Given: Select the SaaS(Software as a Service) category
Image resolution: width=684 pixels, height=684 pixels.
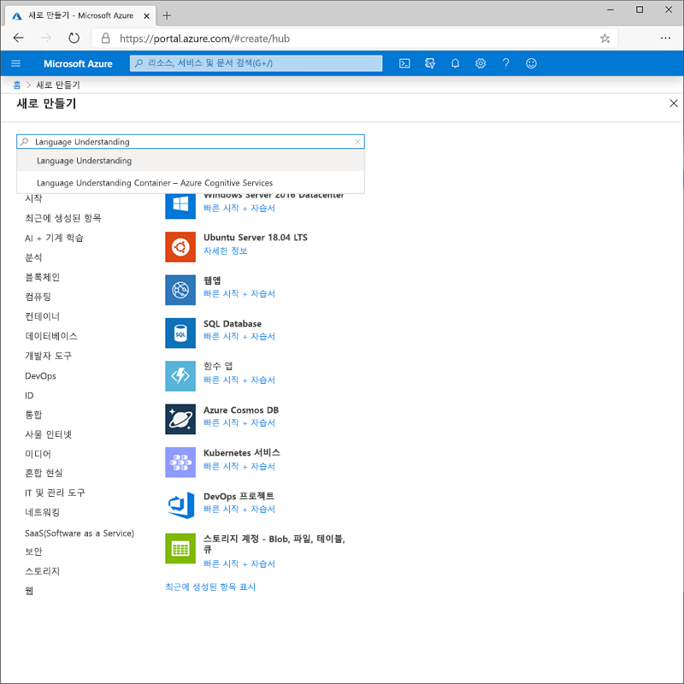Looking at the screenshot, I should 80,533.
